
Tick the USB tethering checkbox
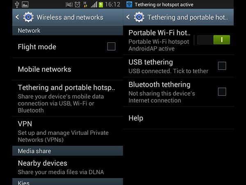point(222,66)
